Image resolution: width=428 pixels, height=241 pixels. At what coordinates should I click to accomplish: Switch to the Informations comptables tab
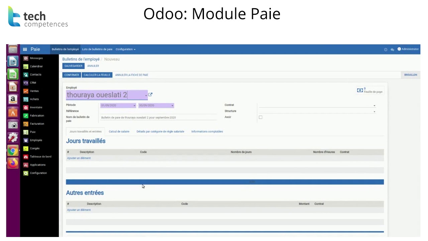(x=207, y=132)
